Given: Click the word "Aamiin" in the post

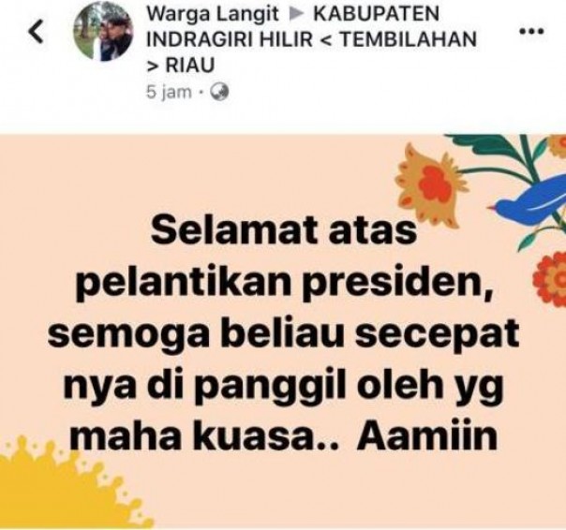Looking at the screenshot, I should tap(427, 435).
